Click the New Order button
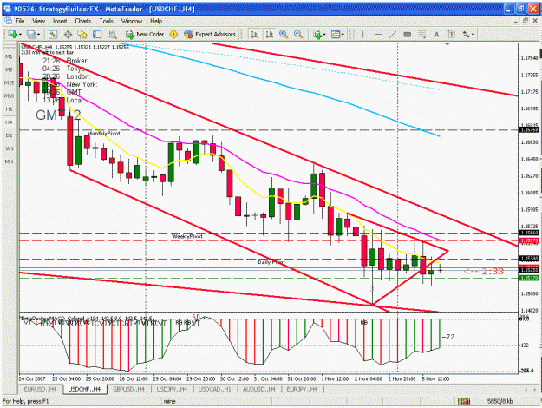Screen dimensions: 542x408 point(145,34)
